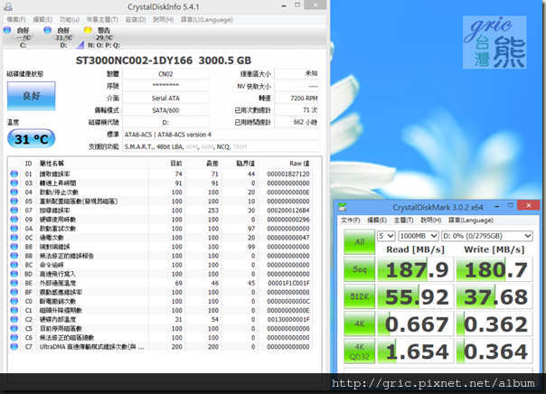Viewport: 546px width, 394px height.
Task: Click the Seq write result 180.7
Action: pos(494,269)
